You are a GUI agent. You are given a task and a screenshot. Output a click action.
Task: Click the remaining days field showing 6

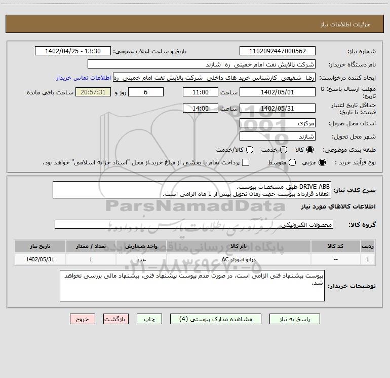[146, 92]
